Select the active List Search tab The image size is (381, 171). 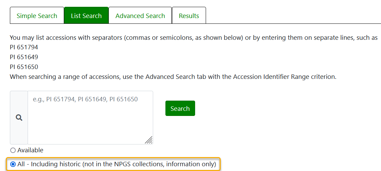(x=86, y=15)
